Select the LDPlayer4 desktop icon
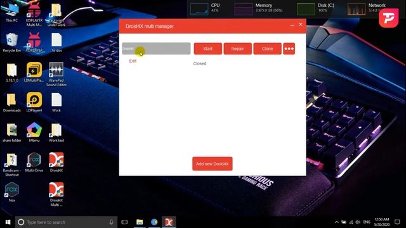The height and width of the screenshot is (228, 406). click(x=34, y=103)
